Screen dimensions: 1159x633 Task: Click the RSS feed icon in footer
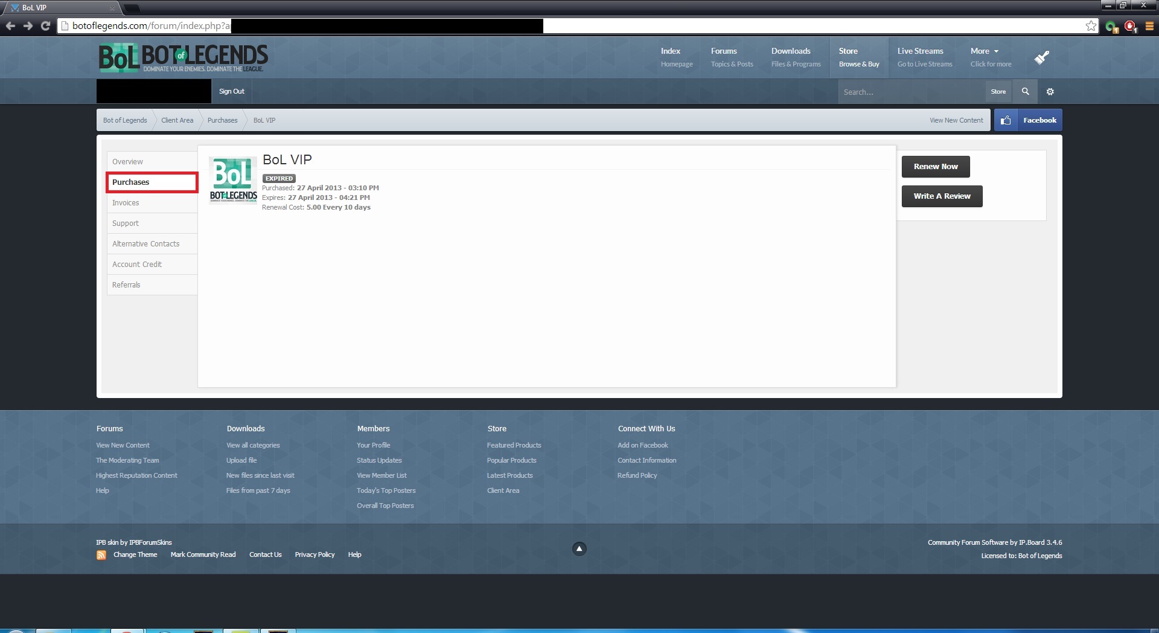101,555
